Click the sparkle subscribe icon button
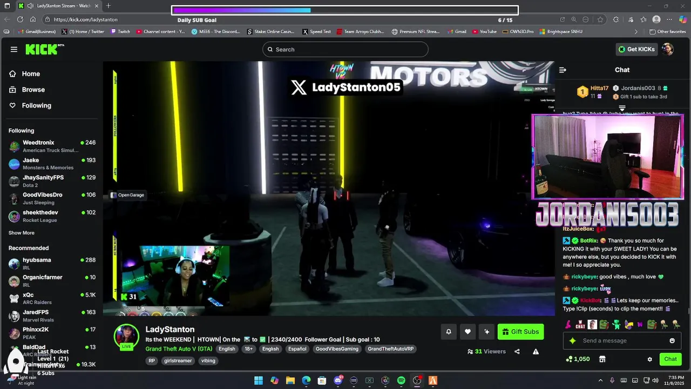This screenshot has width=691, height=389. coord(486,332)
